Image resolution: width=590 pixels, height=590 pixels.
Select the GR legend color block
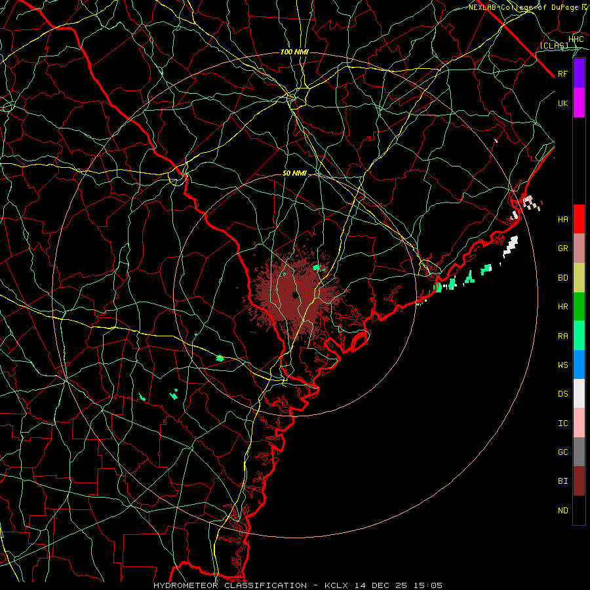pyautogui.click(x=579, y=248)
